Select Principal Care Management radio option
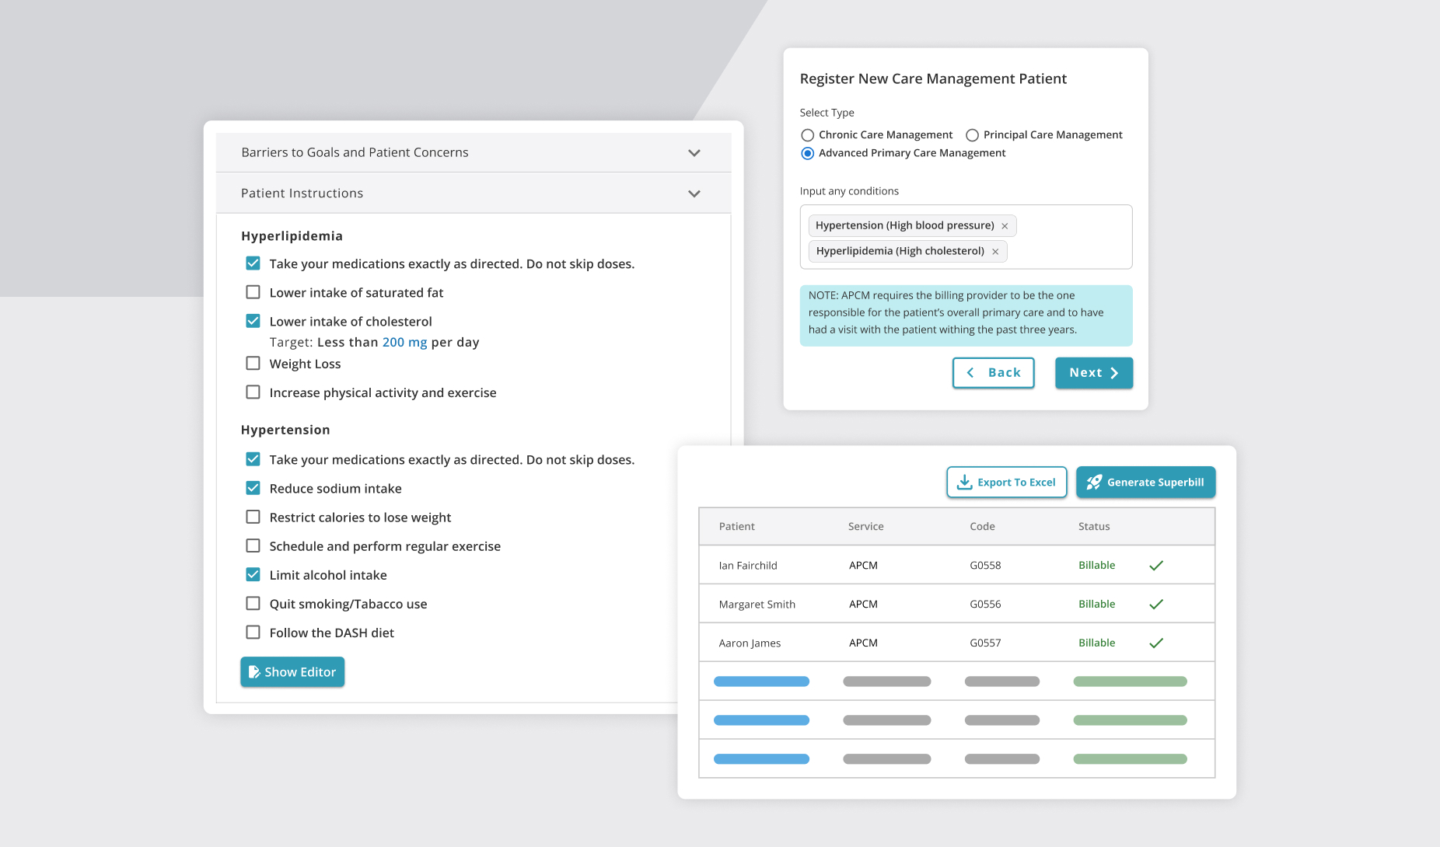1440x847 pixels. click(972, 135)
